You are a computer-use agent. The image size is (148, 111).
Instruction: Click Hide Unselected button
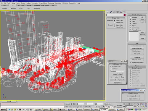[x=137, y=49]
